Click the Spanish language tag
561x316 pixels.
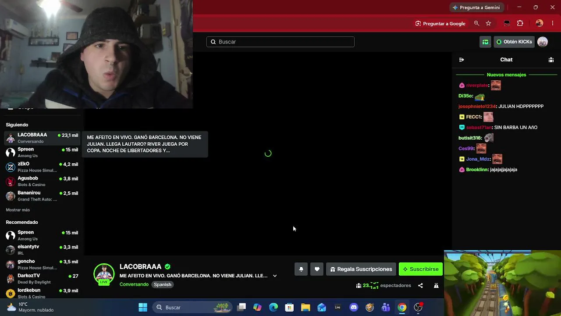click(x=162, y=284)
